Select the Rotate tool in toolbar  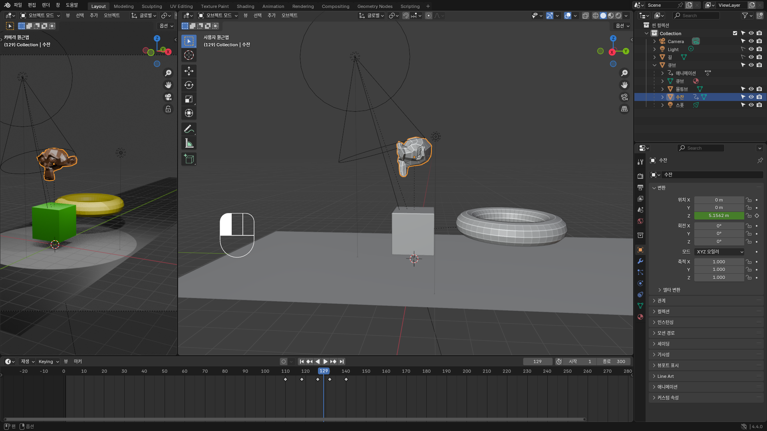click(x=189, y=85)
